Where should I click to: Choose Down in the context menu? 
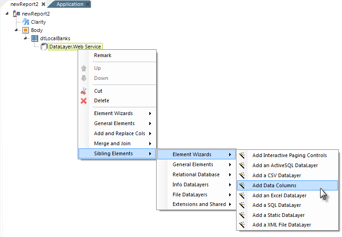(x=117, y=78)
